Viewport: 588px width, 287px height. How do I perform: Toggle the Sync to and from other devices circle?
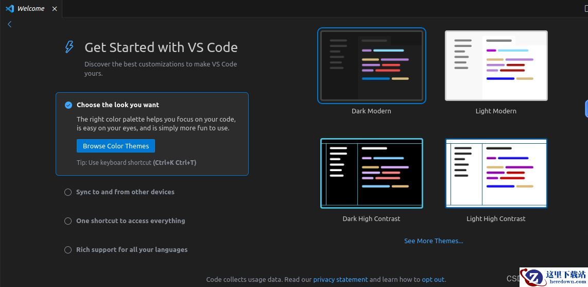point(68,192)
